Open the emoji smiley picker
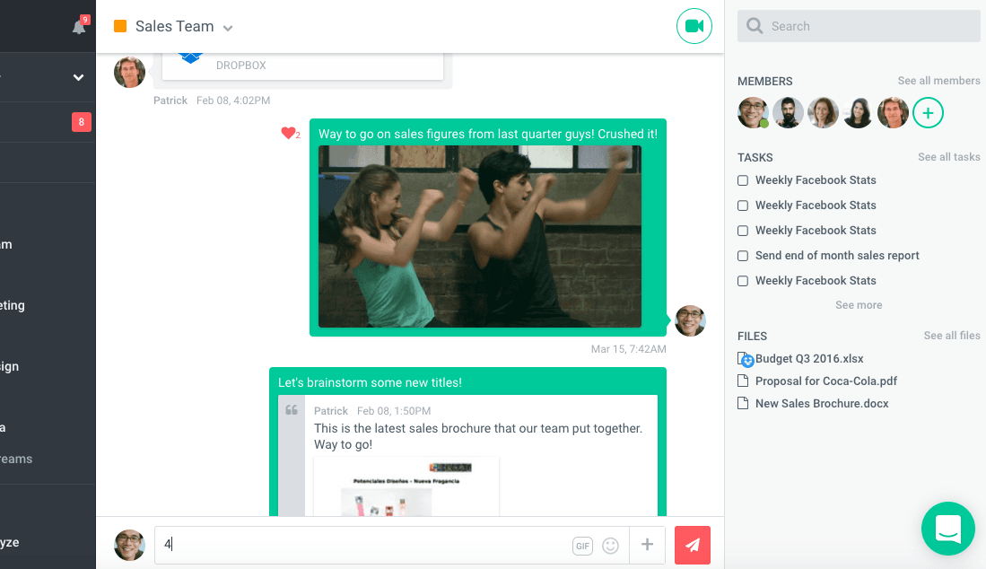986x569 pixels. coord(611,546)
